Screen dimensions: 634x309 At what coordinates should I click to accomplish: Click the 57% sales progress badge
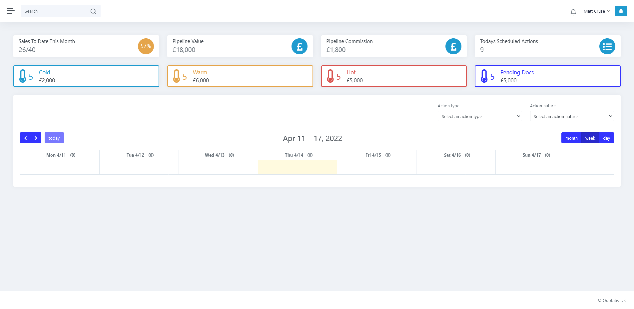click(x=146, y=46)
